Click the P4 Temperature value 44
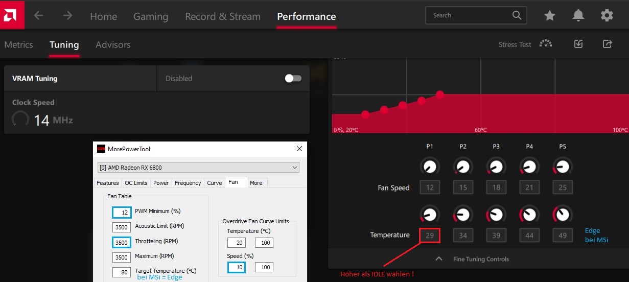This screenshot has height=282, width=629. 529,235
